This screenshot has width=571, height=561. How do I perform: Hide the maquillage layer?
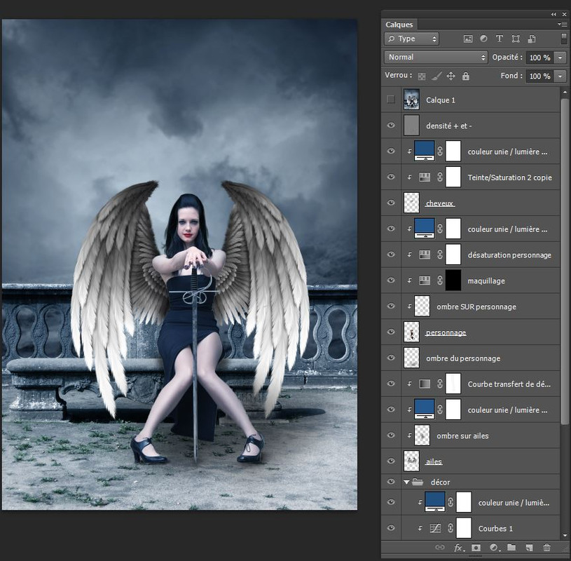(x=391, y=280)
